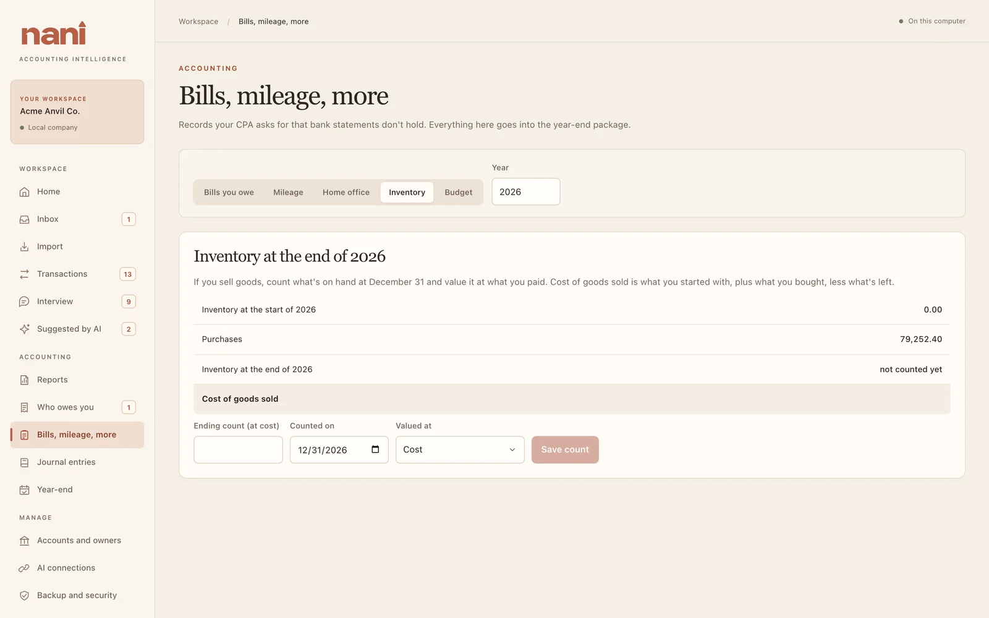Viewport: 989px width, 618px height.
Task: Click the Who owes you badge showing 1
Action: [x=129, y=407]
